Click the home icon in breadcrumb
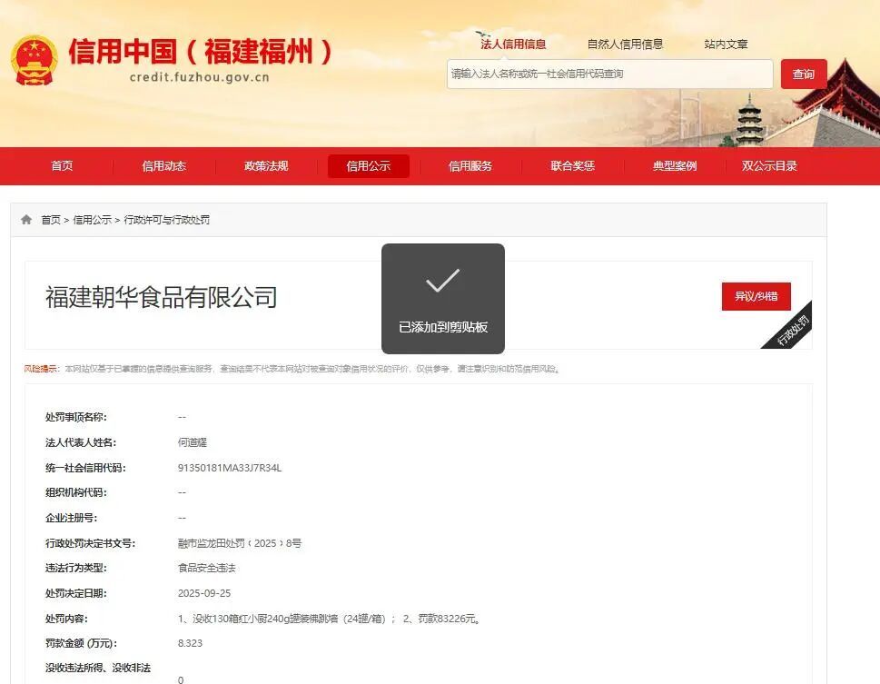This screenshot has width=880, height=684. pyautogui.click(x=26, y=220)
